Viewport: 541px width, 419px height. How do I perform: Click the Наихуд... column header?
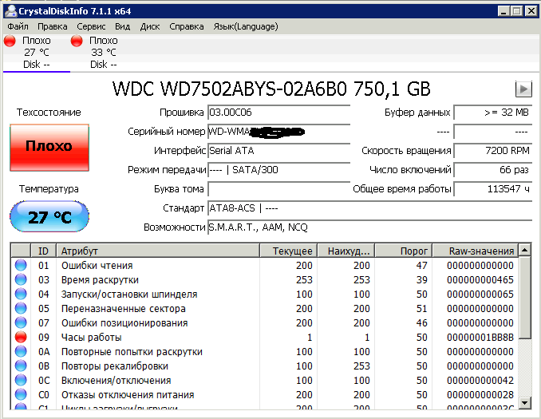click(346, 251)
